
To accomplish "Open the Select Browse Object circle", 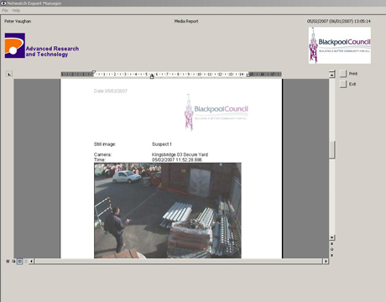I will tap(331, 249).
